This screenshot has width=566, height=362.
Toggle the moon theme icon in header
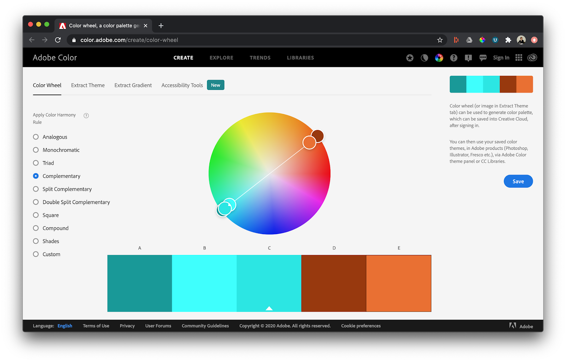tap(424, 58)
